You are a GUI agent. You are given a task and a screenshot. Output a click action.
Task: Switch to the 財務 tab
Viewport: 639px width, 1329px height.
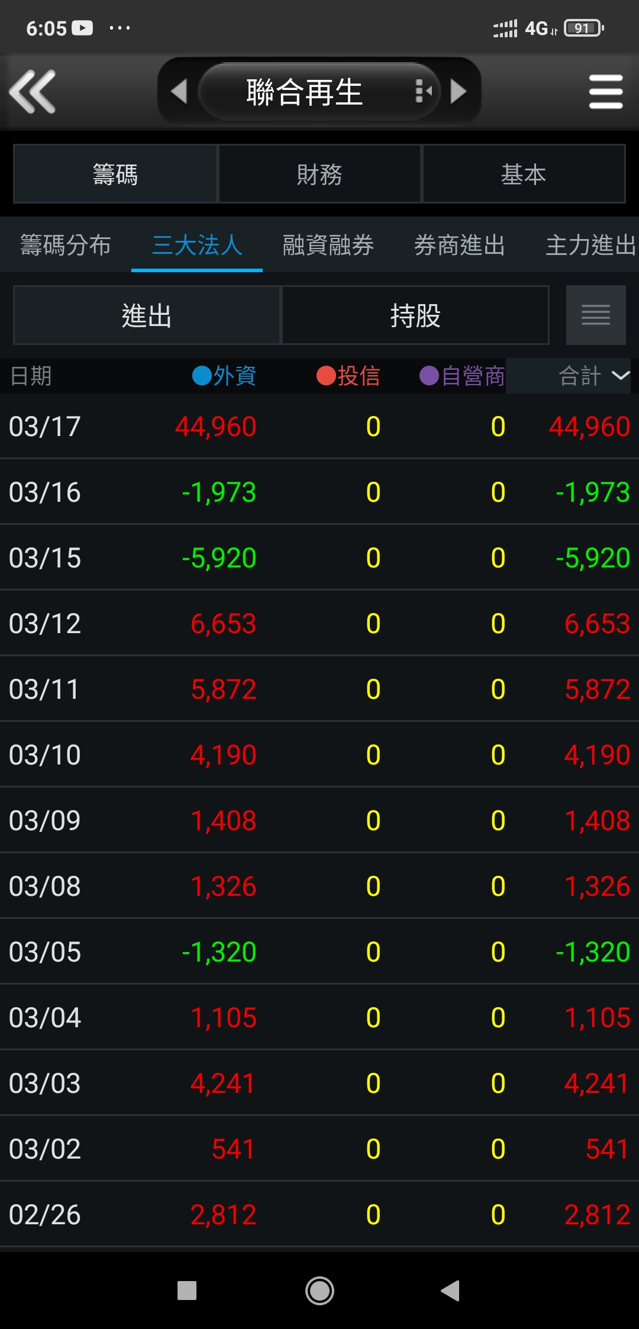319,174
